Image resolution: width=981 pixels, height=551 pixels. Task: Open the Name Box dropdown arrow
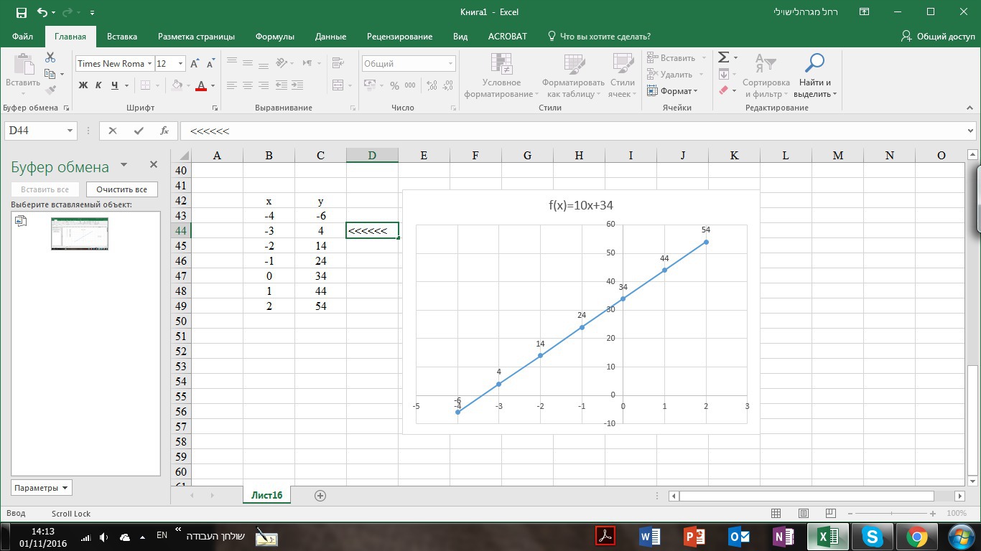click(70, 131)
